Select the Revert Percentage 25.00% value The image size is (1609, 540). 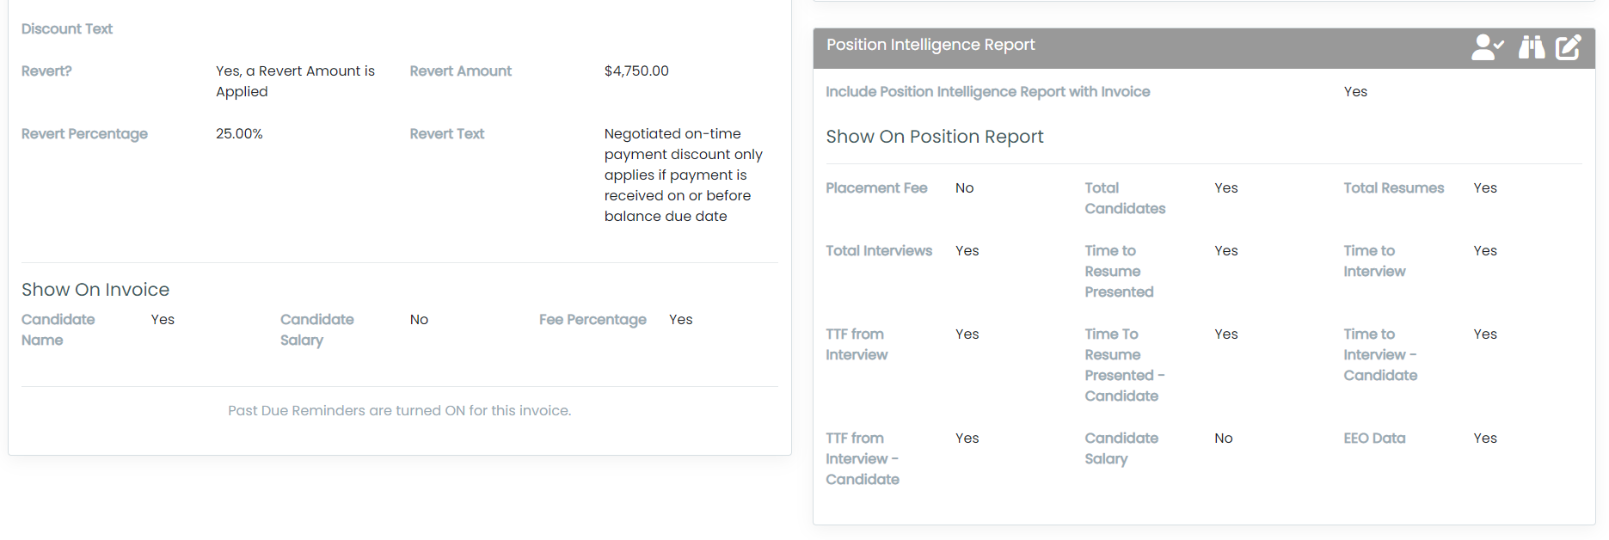pyautogui.click(x=239, y=134)
